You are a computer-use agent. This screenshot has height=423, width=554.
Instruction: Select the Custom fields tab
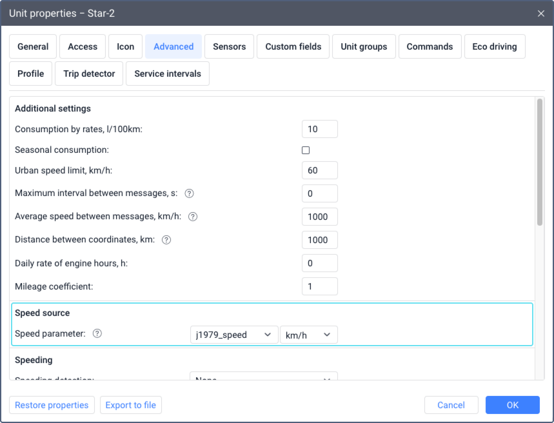pyautogui.click(x=293, y=46)
